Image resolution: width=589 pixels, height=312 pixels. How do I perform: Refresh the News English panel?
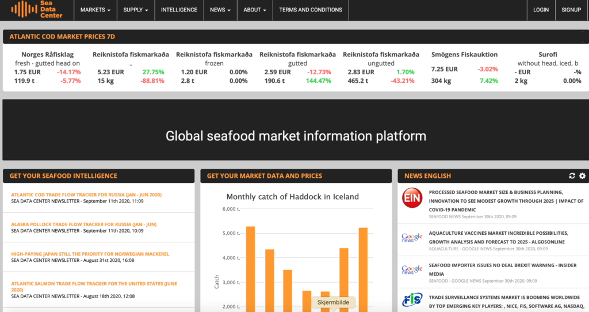(x=572, y=176)
